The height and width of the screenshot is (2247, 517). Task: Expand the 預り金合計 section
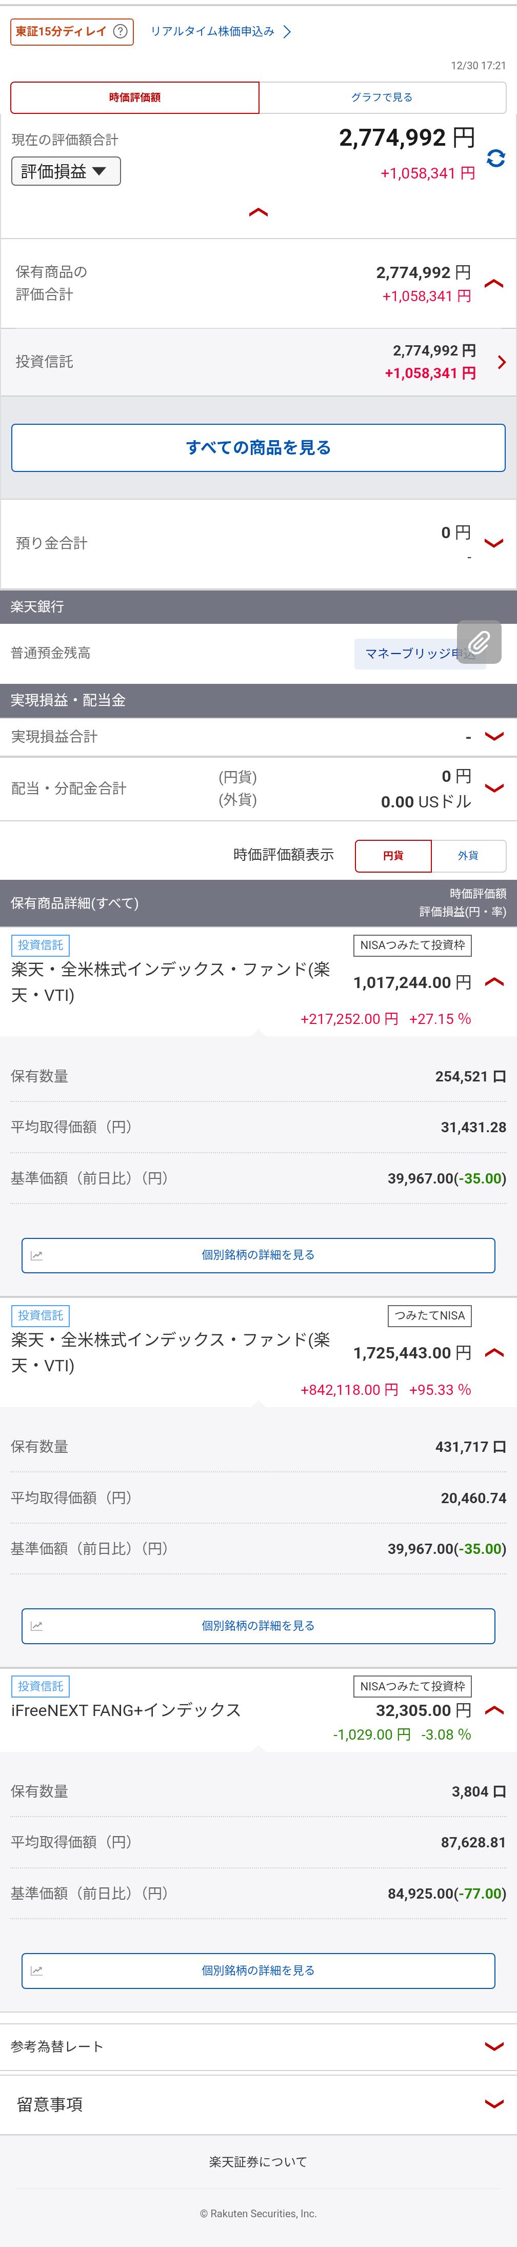coord(493,543)
